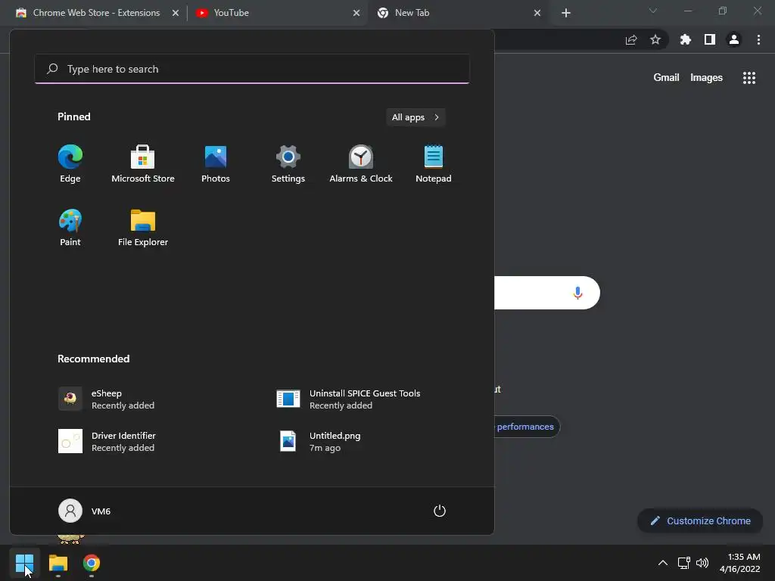Screen dimensions: 775x581
Task: Open Chrome profile avatar
Action: (734, 39)
